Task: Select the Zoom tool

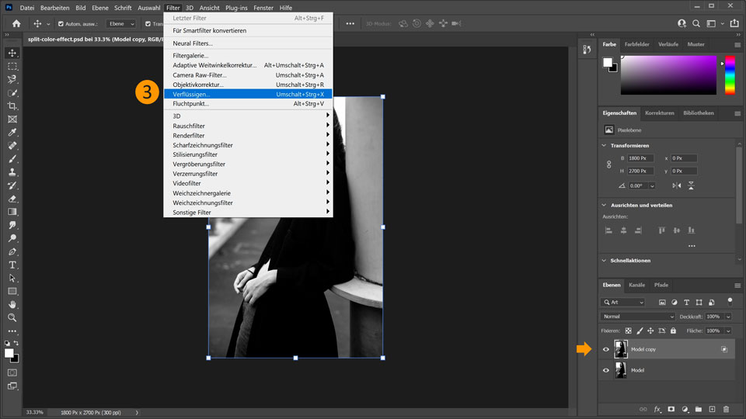Action: pyautogui.click(x=12, y=318)
